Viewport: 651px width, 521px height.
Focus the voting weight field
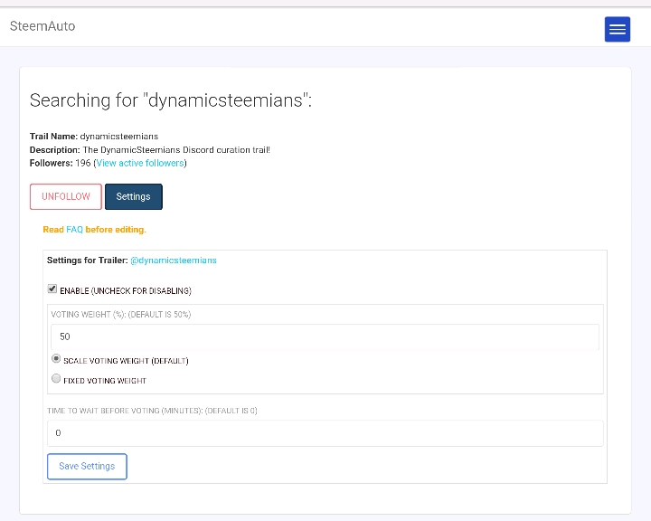point(325,336)
